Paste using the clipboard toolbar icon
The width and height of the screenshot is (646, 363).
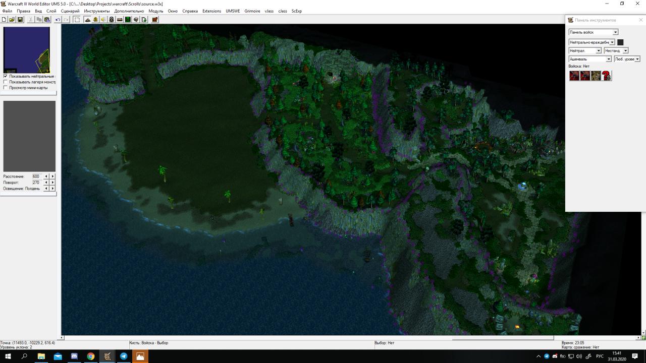[47, 20]
